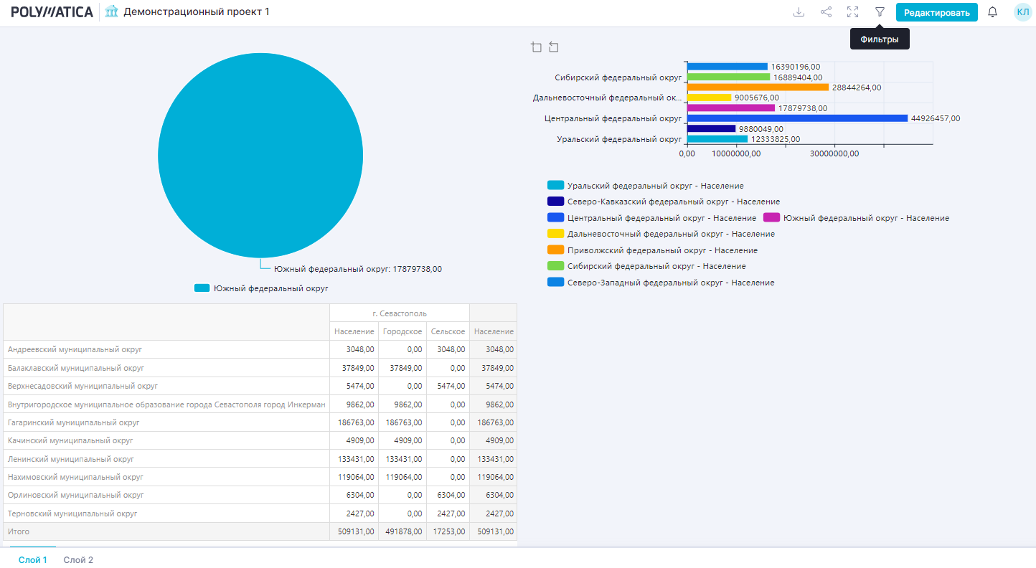Switch to the Слой 2 tab

point(78,560)
